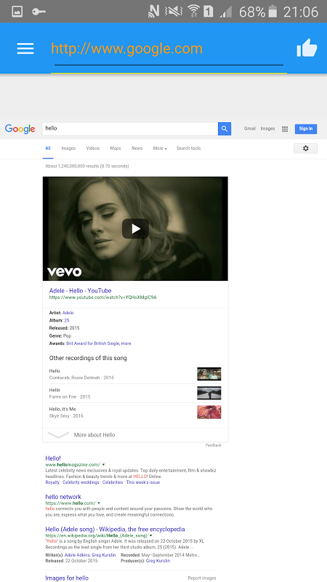Expand the www.hello.com URL dropdown arrow

[x=99, y=503]
